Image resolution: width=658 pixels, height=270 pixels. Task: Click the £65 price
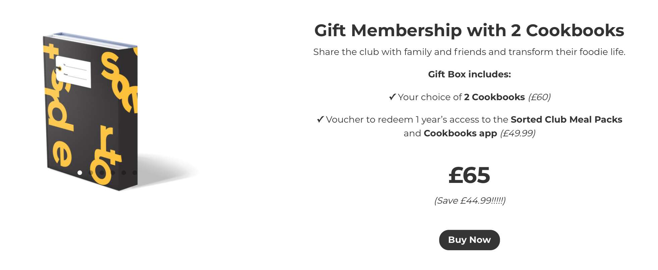click(469, 175)
